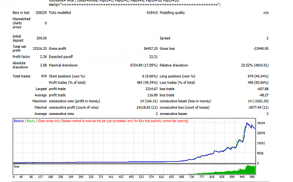
Task: Select the red Open prices only note
Action: click(113, 121)
